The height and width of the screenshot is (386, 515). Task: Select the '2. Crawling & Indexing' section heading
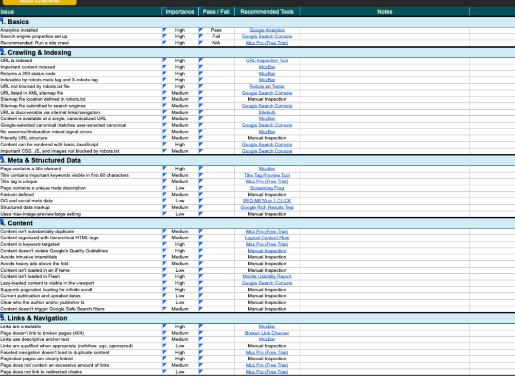[36, 52]
